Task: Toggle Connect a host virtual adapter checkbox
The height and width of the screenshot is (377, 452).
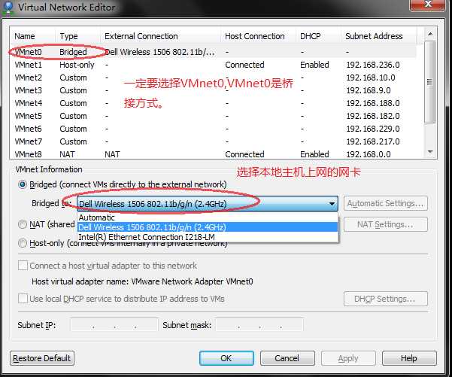Action: pyautogui.click(x=23, y=266)
